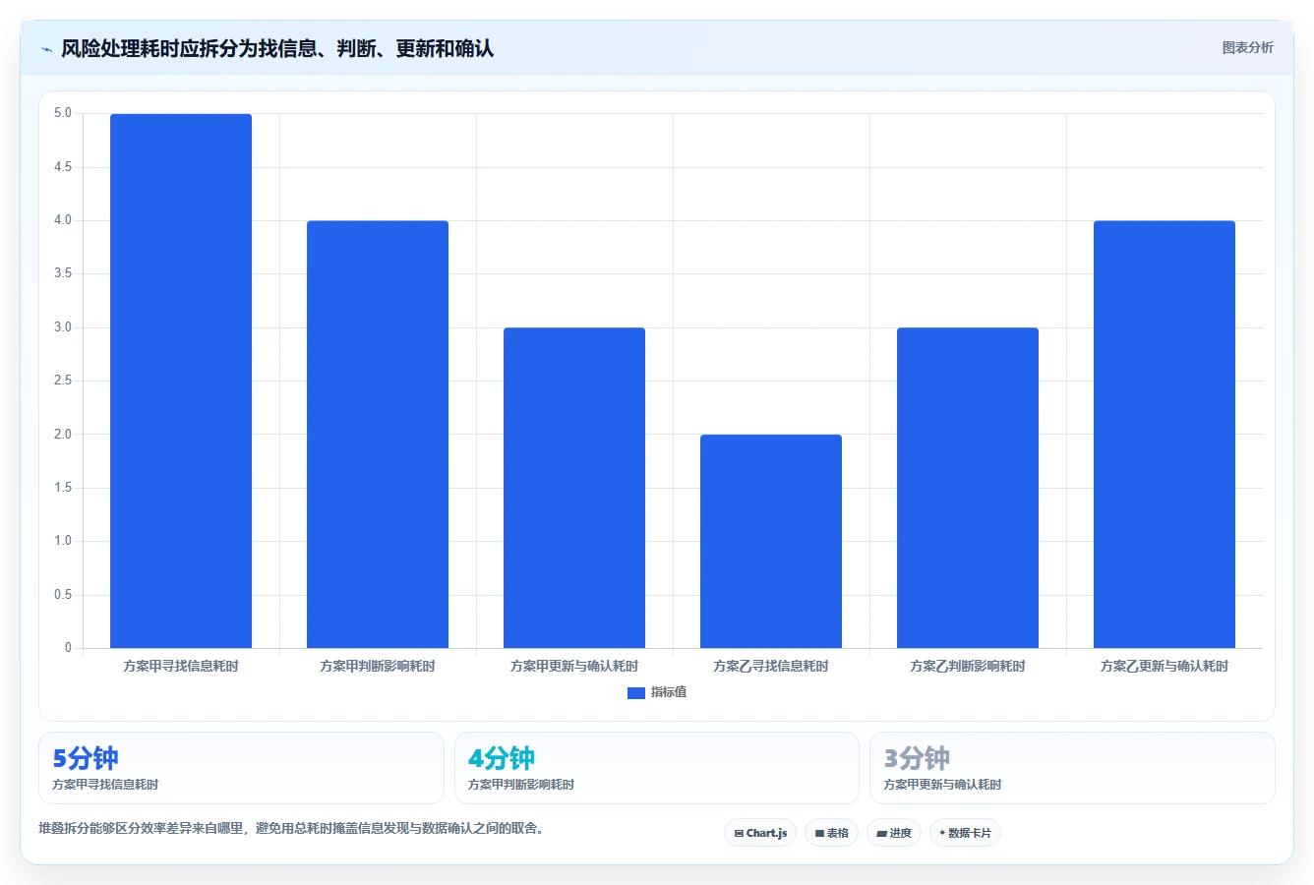Image resolution: width=1314 pixels, height=885 pixels.
Task: Click x-axis label 方案乙更新与确认耗时
Action: [1165, 667]
